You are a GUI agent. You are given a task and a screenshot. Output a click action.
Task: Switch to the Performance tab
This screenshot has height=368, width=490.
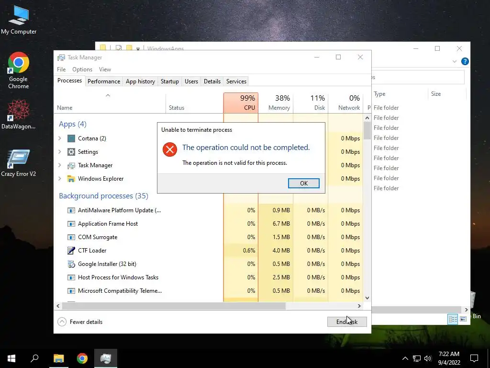pos(104,81)
